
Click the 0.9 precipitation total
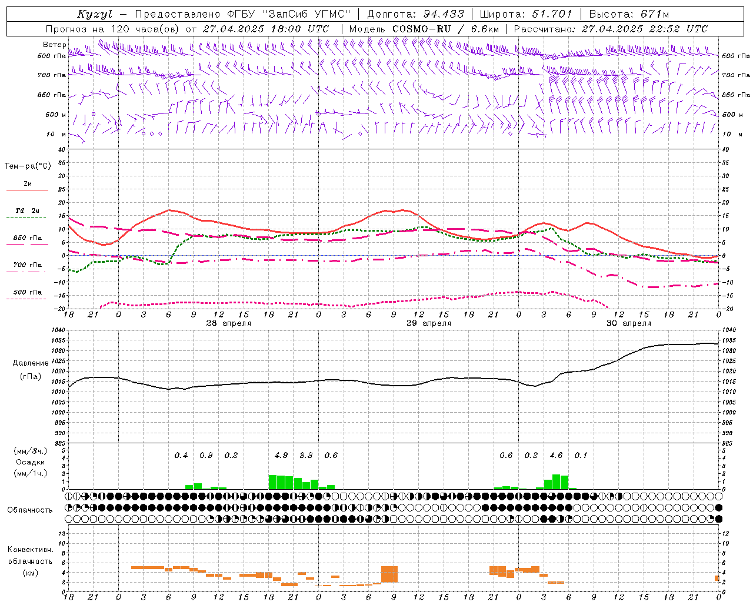pos(206,455)
